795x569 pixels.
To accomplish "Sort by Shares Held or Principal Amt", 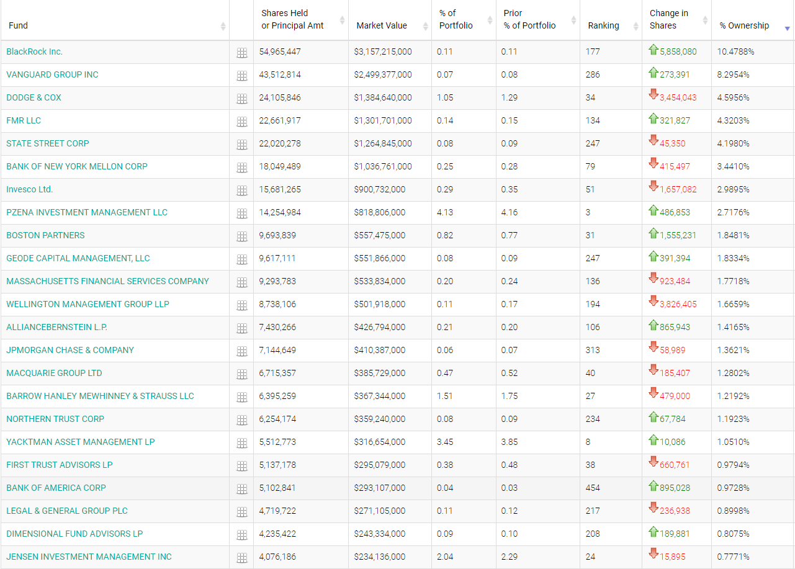I will (301, 20).
